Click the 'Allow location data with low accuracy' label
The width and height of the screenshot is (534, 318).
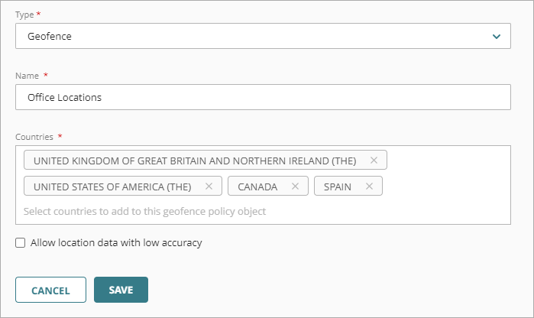116,243
